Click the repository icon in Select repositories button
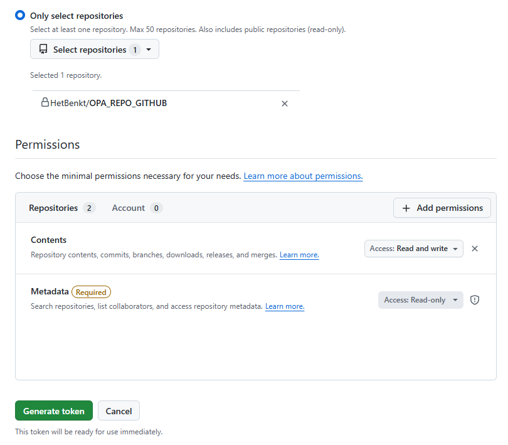508x445 pixels. click(43, 49)
